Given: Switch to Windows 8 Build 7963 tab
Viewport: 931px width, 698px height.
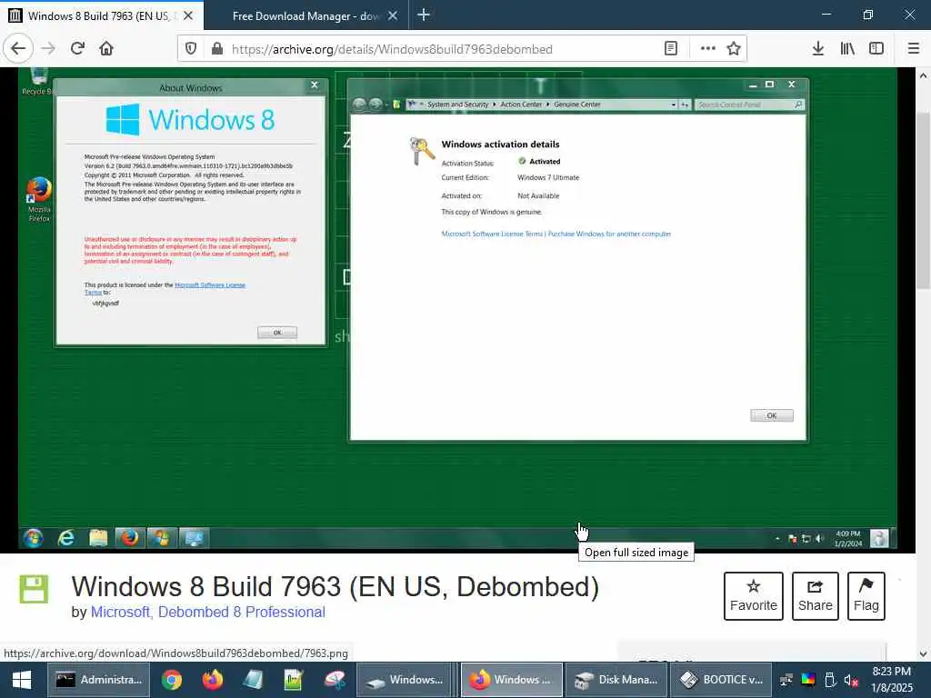Looking at the screenshot, I should pyautogui.click(x=98, y=16).
